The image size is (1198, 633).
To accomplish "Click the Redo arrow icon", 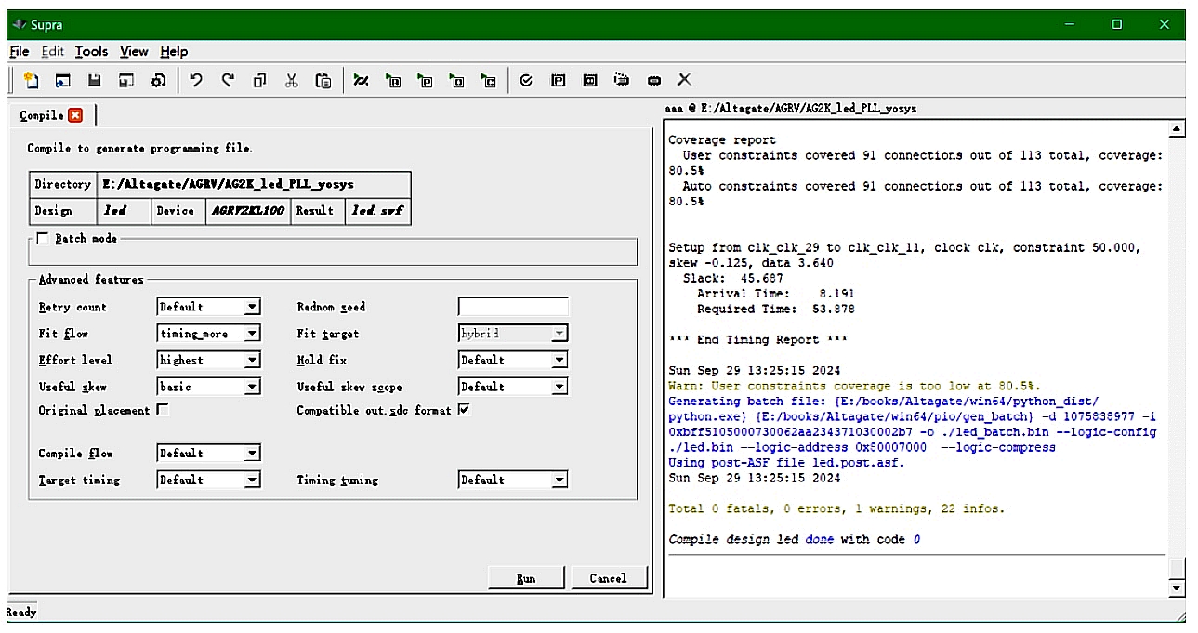I will (x=228, y=81).
